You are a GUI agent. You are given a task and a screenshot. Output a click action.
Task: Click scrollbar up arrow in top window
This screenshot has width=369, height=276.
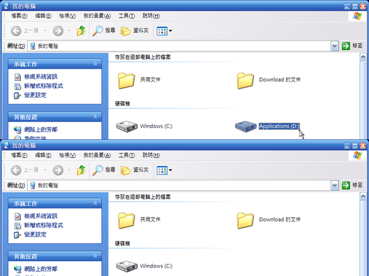click(x=363, y=57)
